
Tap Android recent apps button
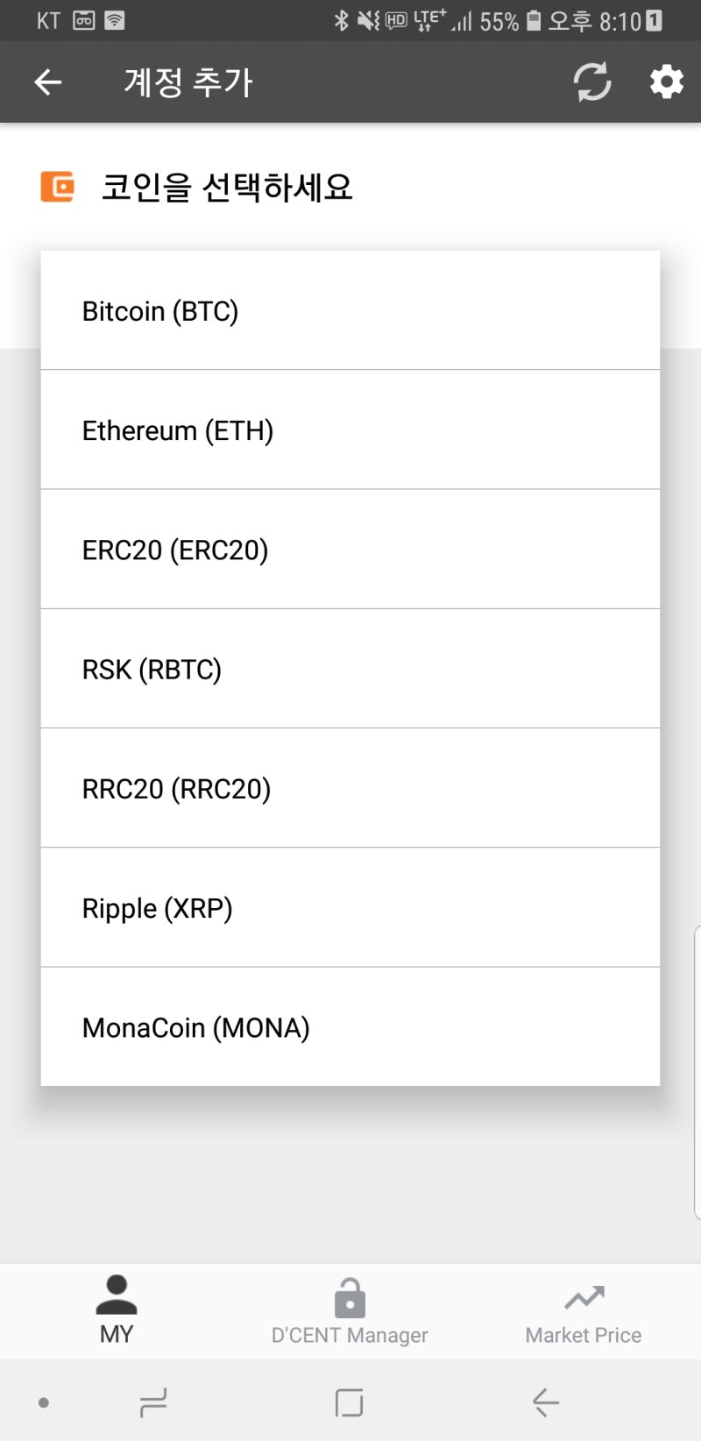(x=153, y=1402)
